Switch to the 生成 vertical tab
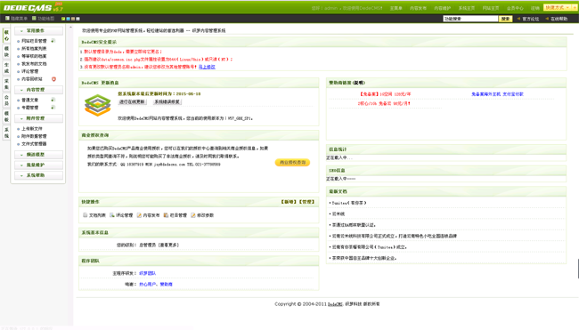 6,68
